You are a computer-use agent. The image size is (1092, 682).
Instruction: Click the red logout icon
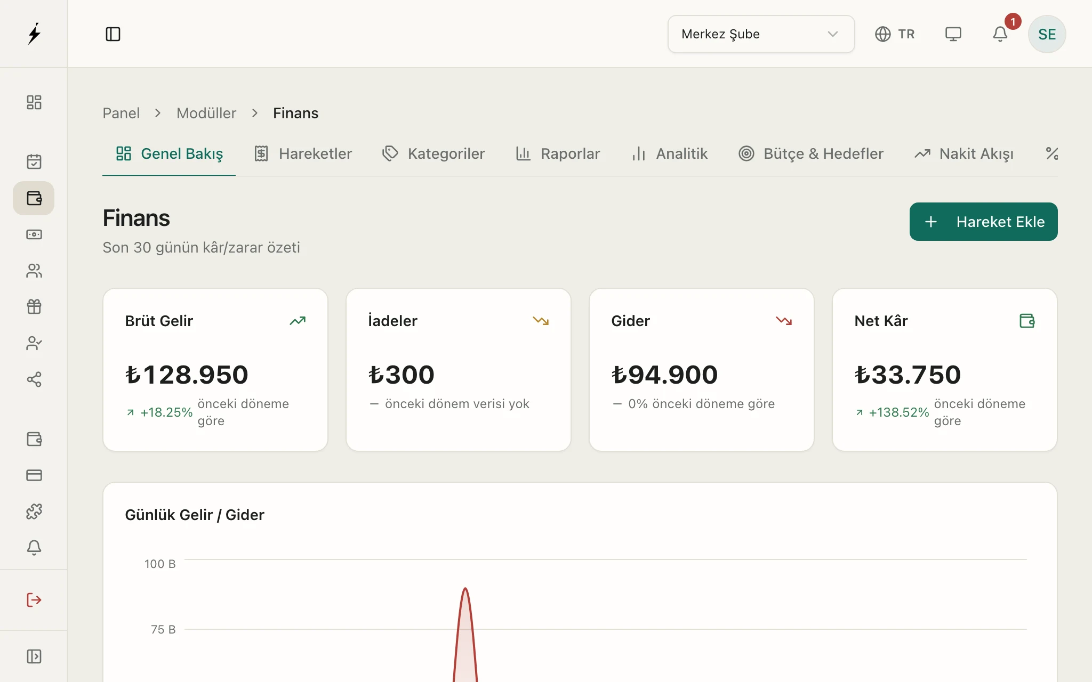34,600
